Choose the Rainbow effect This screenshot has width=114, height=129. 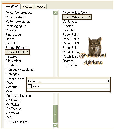(x=69, y=61)
